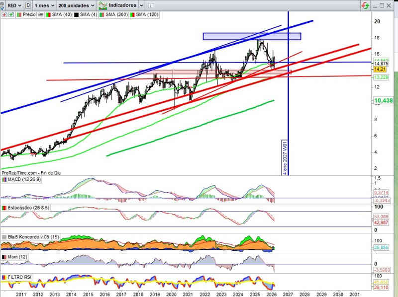Click the red down-arrow icon left of Precio
Image resolution: width=398 pixels, height=297 pixels.
point(4,15)
